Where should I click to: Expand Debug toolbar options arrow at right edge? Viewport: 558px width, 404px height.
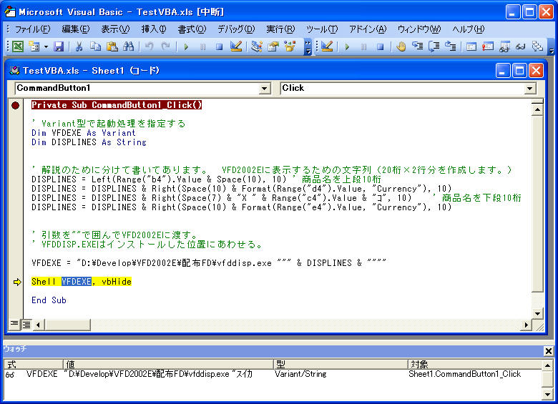tap(552, 48)
